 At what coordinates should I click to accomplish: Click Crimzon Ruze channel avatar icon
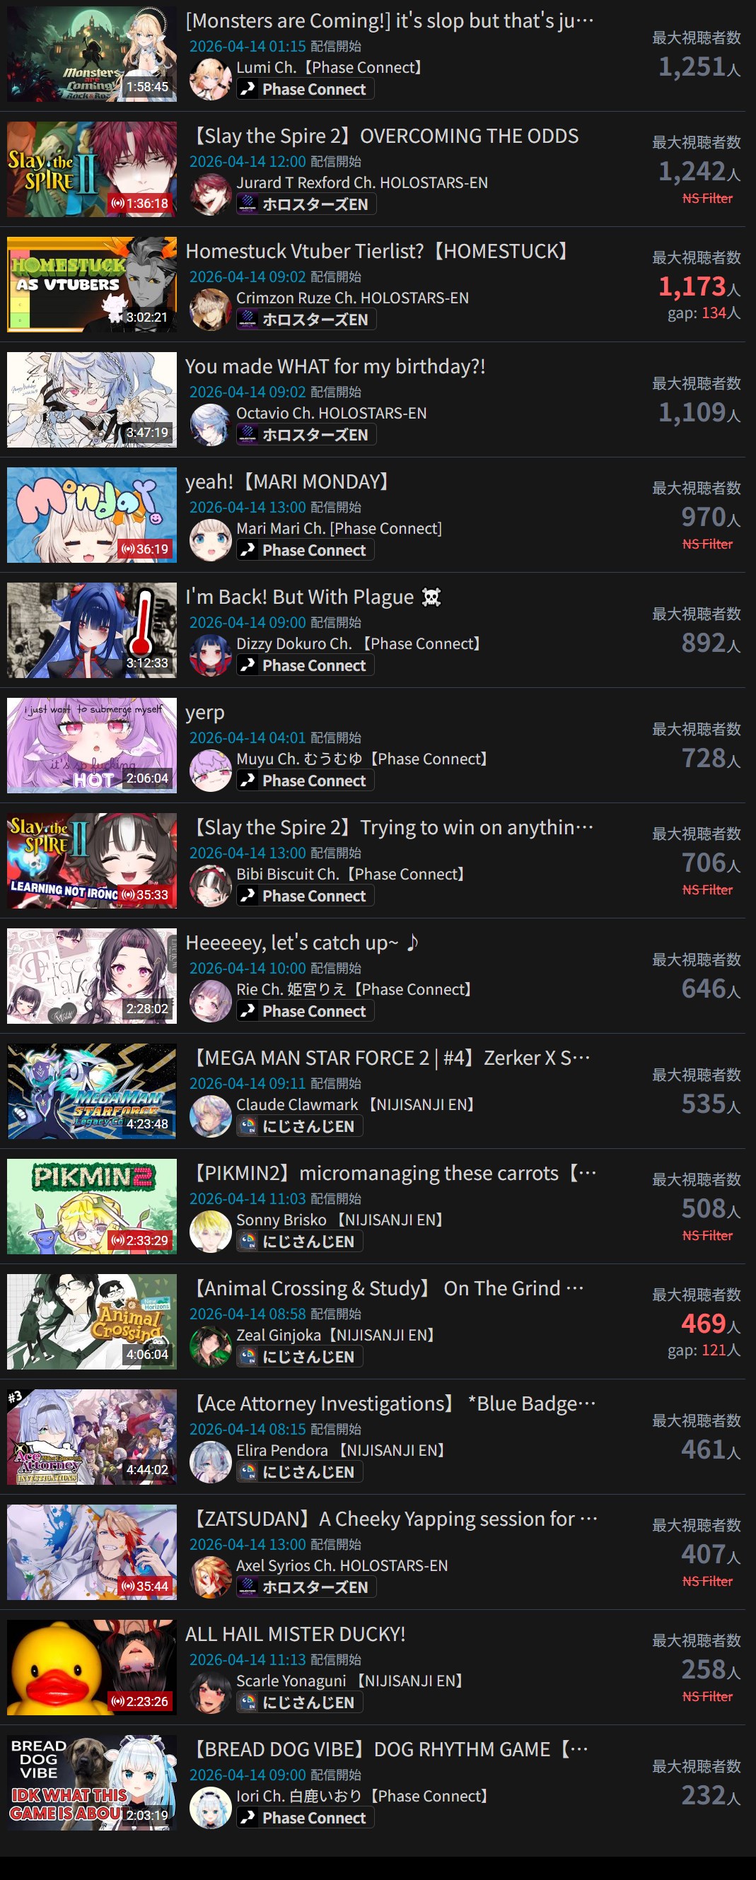(x=210, y=309)
